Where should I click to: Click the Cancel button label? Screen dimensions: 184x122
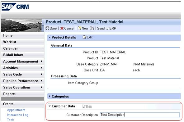pos(69,28)
